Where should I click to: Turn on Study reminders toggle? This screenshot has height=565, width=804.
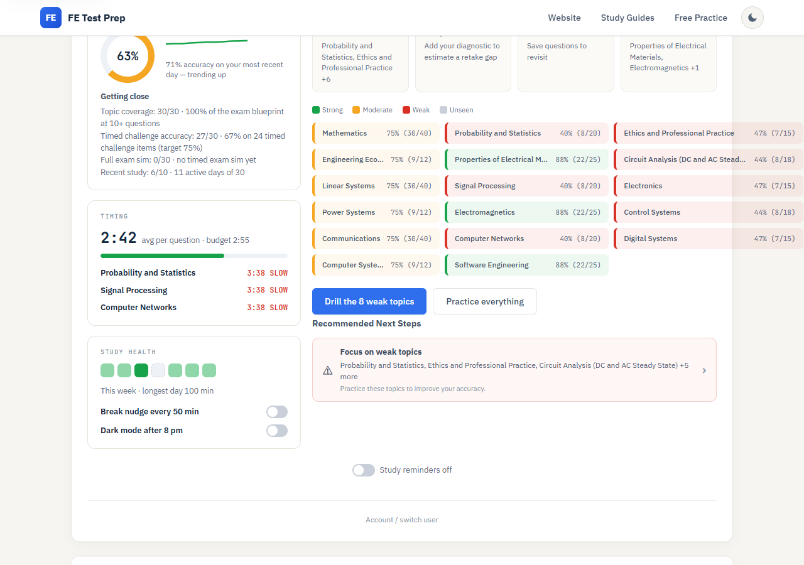tap(364, 470)
